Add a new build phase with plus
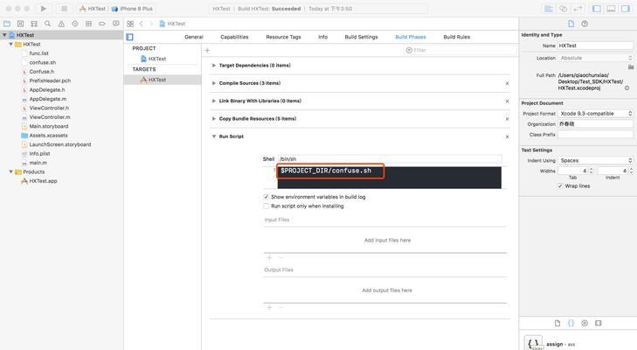Image resolution: width=637 pixels, height=350 pixels. (x=207, y=50)
